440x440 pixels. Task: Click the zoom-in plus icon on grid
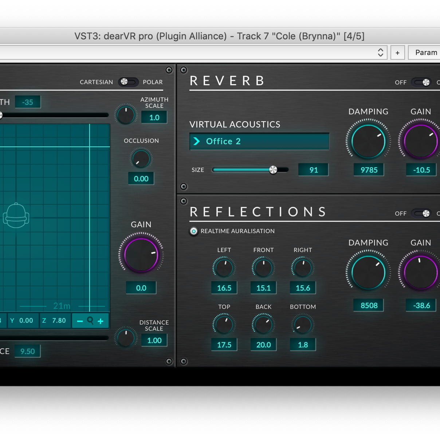click(x=101, y=321)
